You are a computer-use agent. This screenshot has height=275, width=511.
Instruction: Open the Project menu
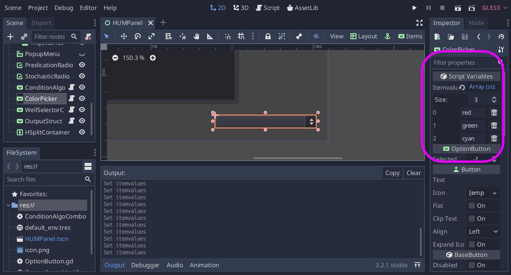click(38, 8)
